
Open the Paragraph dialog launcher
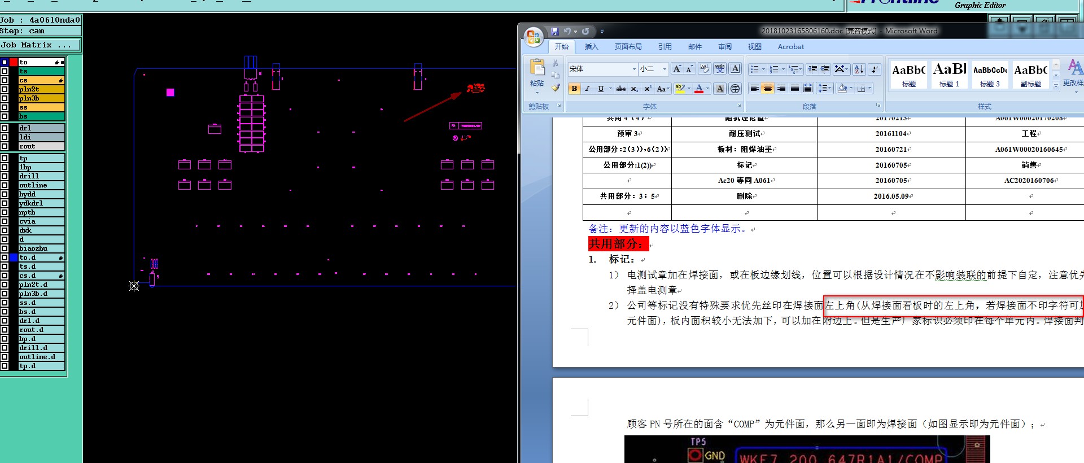point(878,106)
